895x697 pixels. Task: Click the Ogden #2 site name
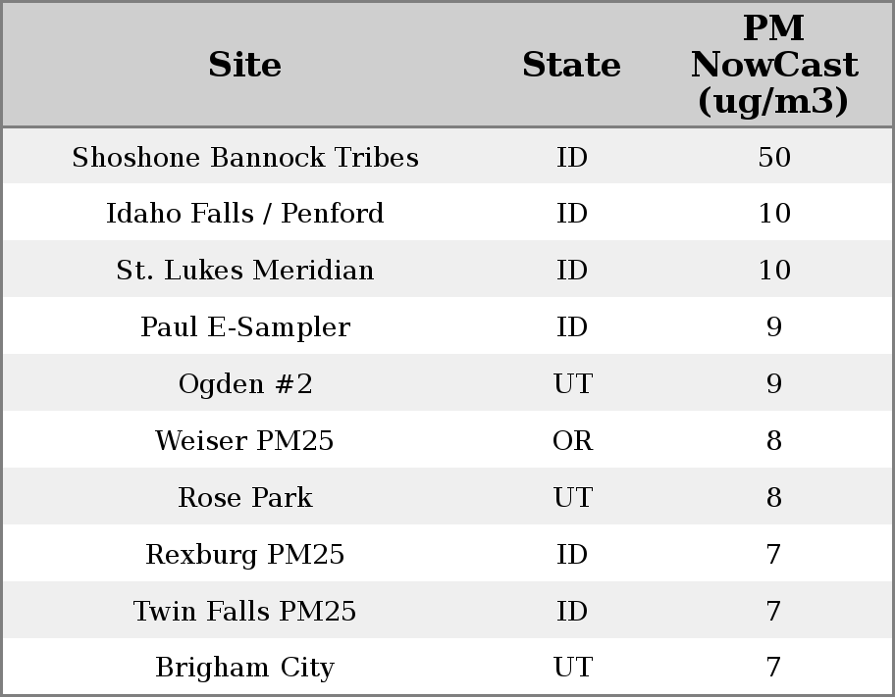(x=245, y=384)
